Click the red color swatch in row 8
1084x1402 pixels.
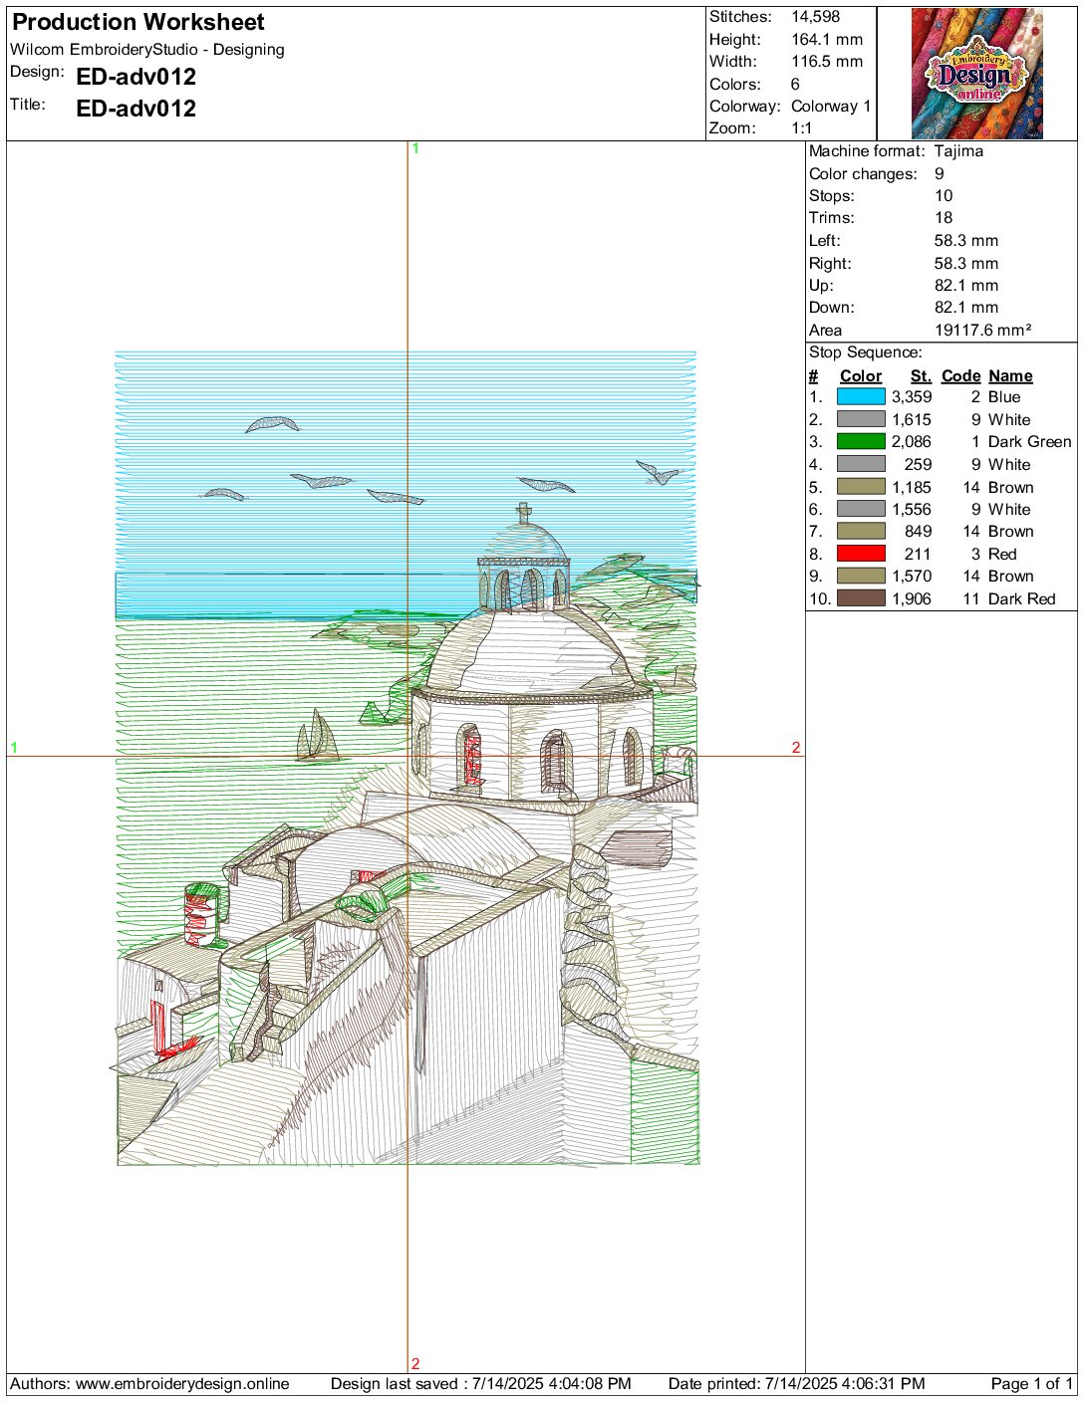pos(861,554)
